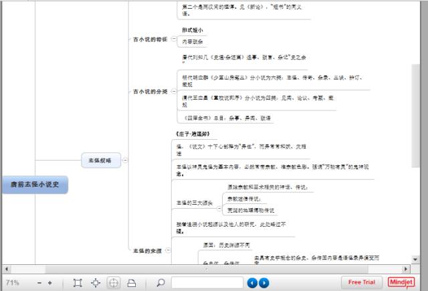
Task: Click horizontal scrollbar right arrow
Action: click(x=406, y=270)
